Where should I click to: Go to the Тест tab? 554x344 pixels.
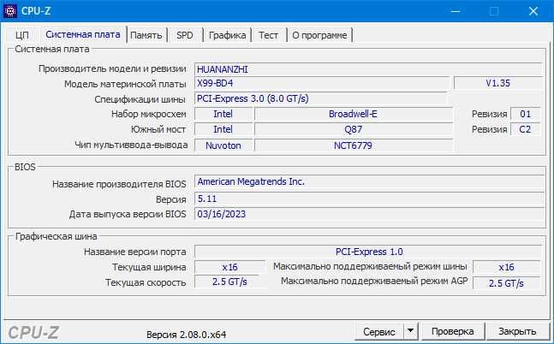[268, 35]
